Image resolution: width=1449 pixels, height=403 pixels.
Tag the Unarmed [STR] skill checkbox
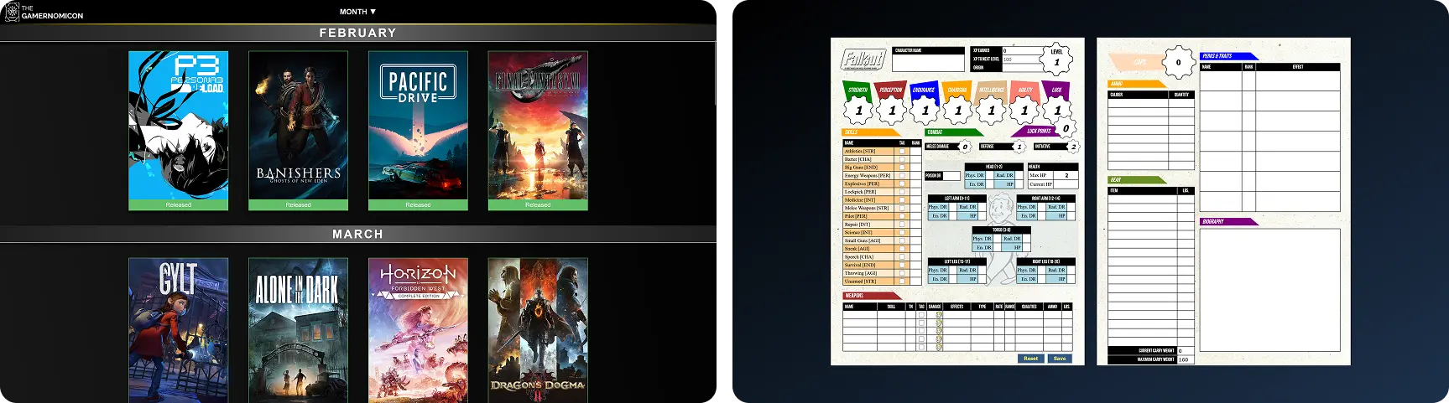903,282
